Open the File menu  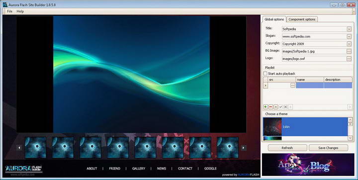[x=9, y=11]
